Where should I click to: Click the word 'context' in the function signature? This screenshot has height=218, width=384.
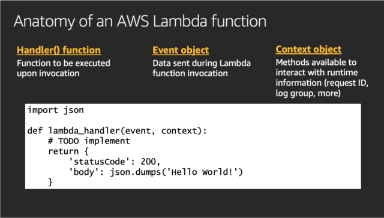(x=179, y=131)
